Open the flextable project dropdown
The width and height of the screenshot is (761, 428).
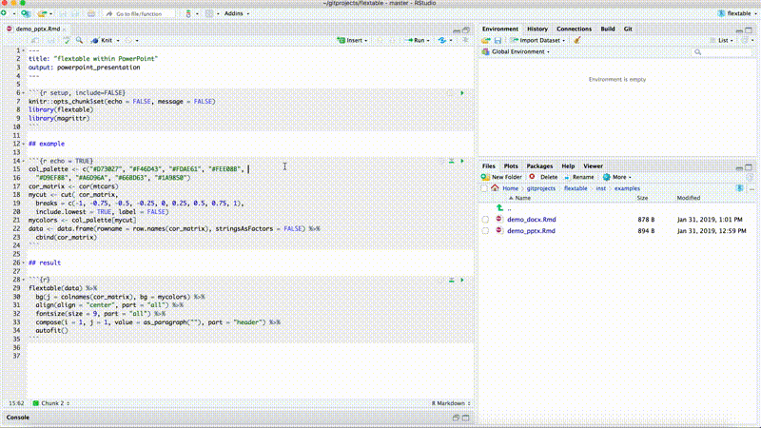click(x=736, y=13)
